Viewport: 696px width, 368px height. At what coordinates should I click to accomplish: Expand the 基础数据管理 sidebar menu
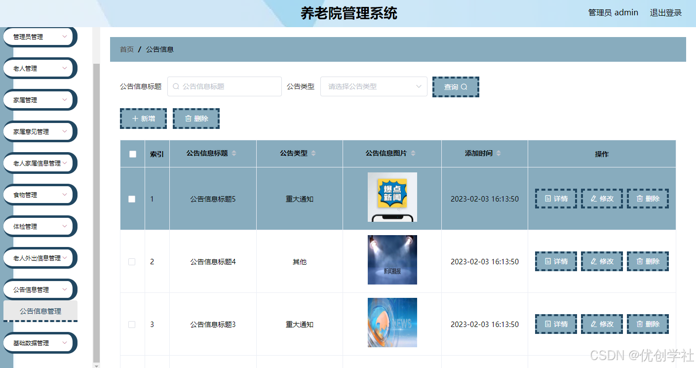click(x=40, y=343)
